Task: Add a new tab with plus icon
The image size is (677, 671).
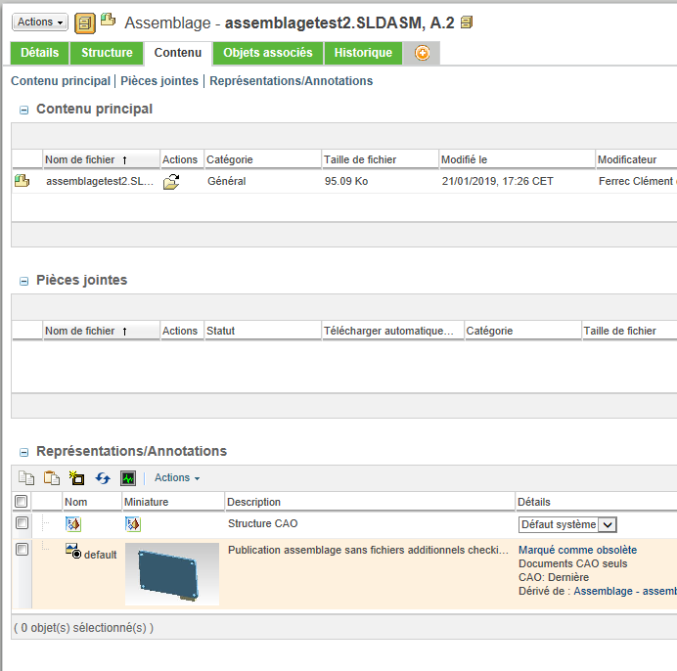Action: (422, 53)
